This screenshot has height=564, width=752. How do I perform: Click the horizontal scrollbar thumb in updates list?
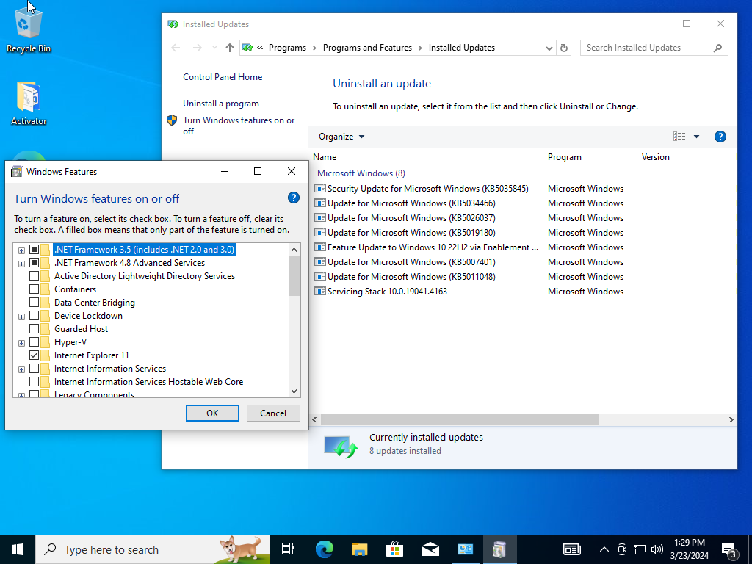460,419
